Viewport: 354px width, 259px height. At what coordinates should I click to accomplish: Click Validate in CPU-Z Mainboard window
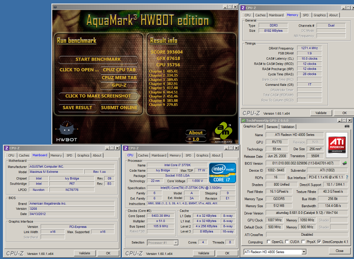(85, 253)
